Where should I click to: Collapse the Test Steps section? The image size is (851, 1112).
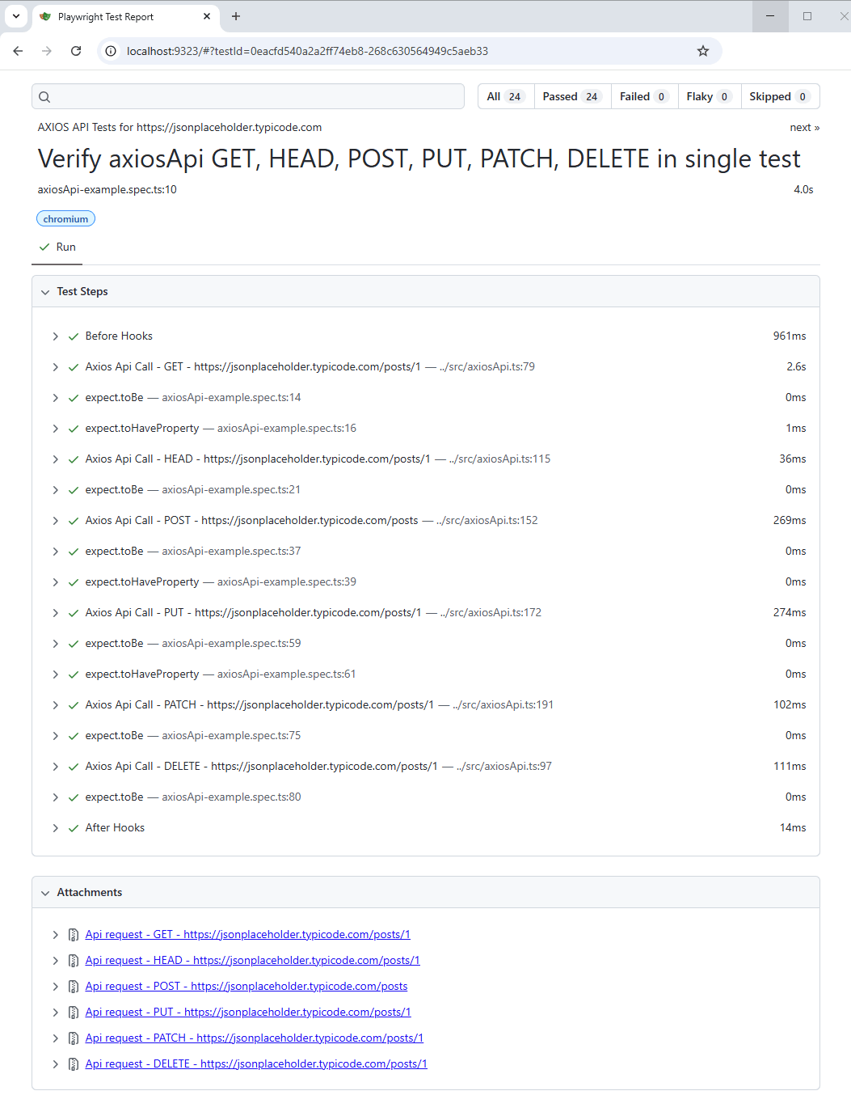click(45, 291)
